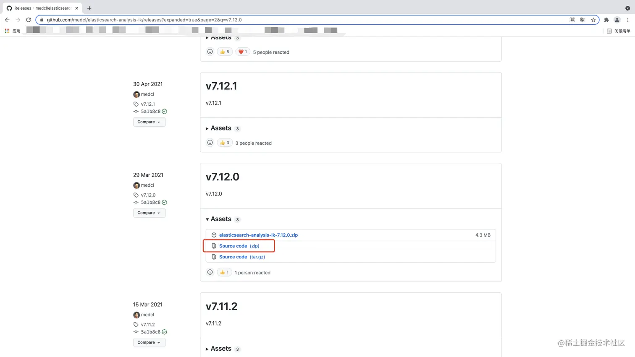Screen dimensions: 635x357
Task: Collapse Assets section of v7.12.0
Action: coord(223,219)
